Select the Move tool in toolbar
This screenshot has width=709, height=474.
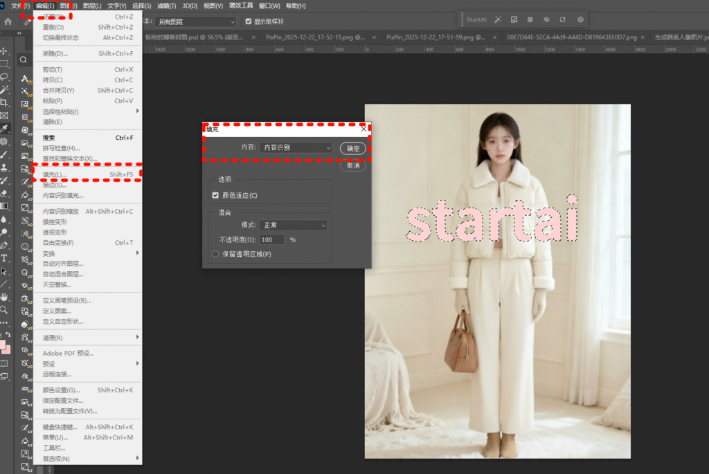tap(4, 51)
